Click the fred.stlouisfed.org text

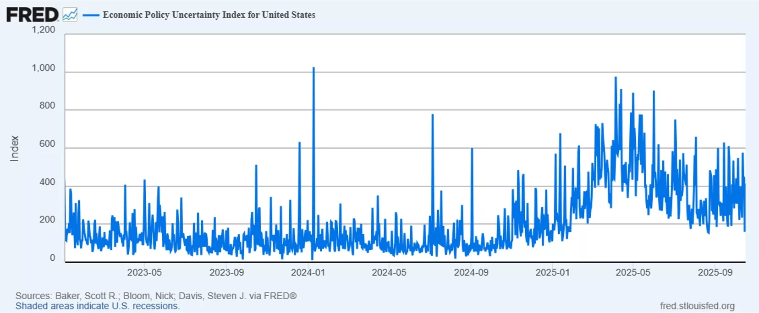pos(697,306)
